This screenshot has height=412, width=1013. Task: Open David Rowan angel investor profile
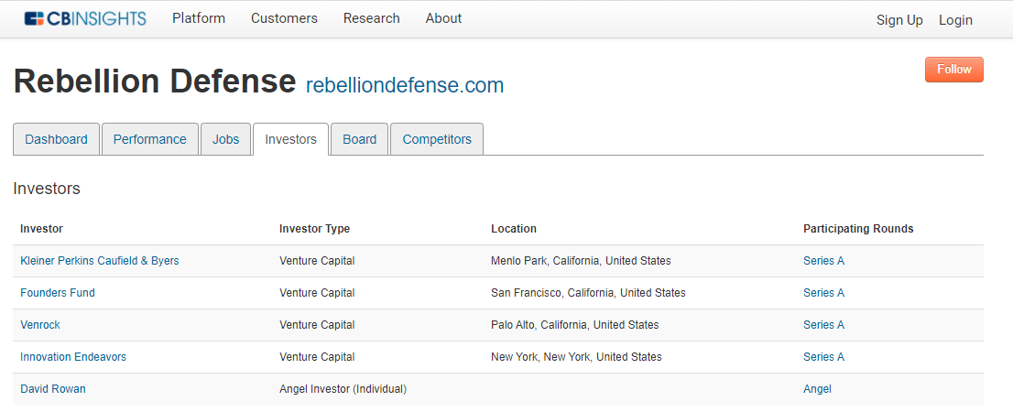pyautogui.click(x=53, y=389)
